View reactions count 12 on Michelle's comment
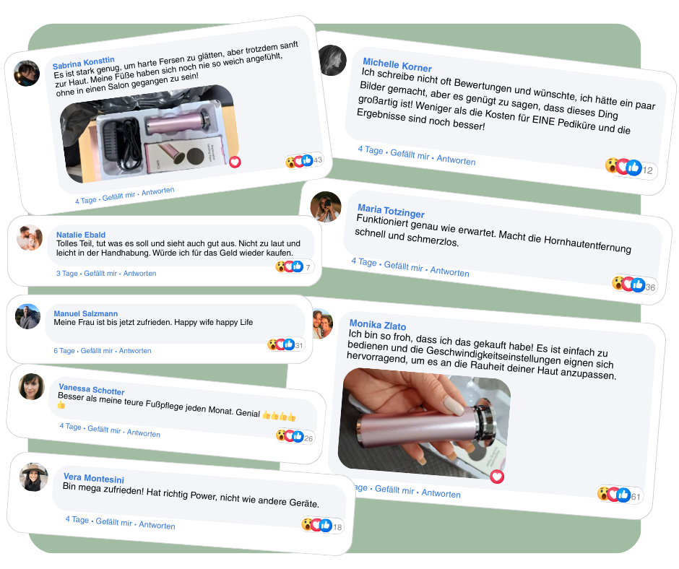 647,170
